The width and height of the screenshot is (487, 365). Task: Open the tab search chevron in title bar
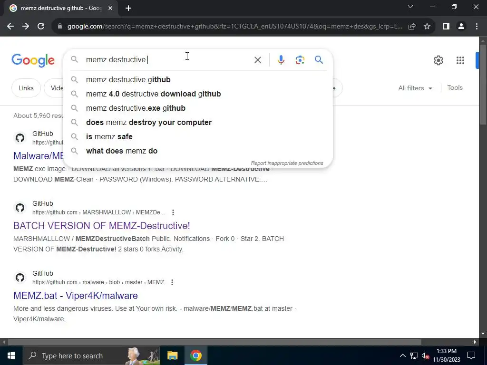pyautogui.click(x=410, y=7)
